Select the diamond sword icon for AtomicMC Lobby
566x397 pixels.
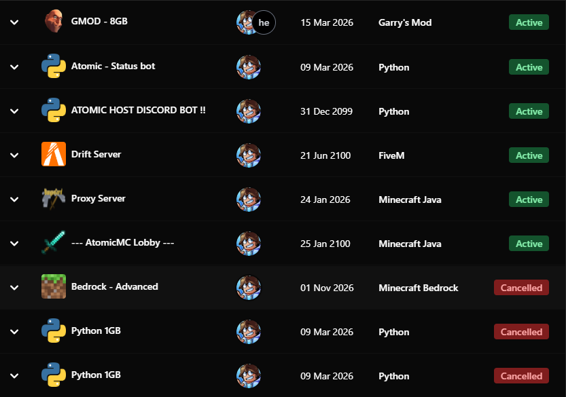54,242
